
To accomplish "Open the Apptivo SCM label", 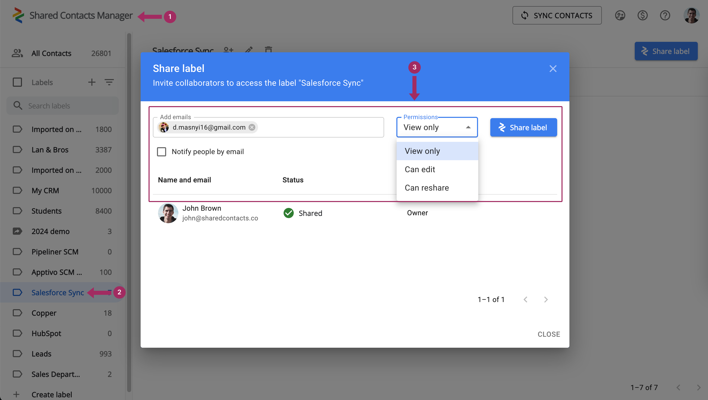I will click(63, 272).
